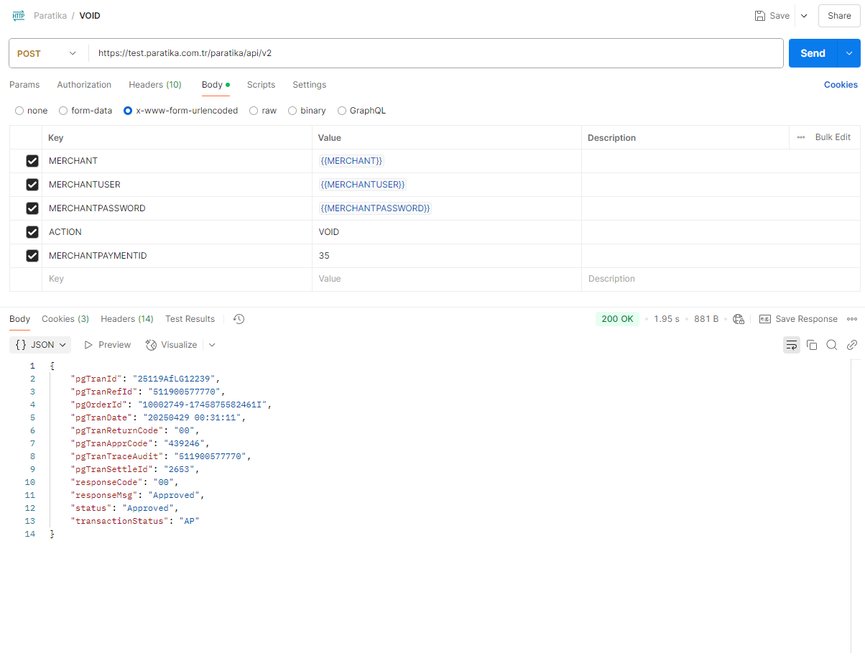This screenshot has width=865, height=656.
Task: Switch to the Headers (10) tab
Action: click(154, 85)
